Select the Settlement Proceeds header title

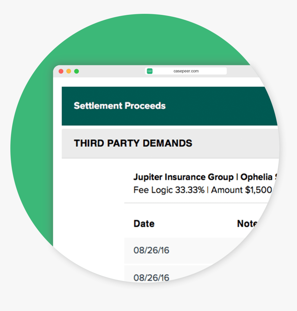[119, 106]
